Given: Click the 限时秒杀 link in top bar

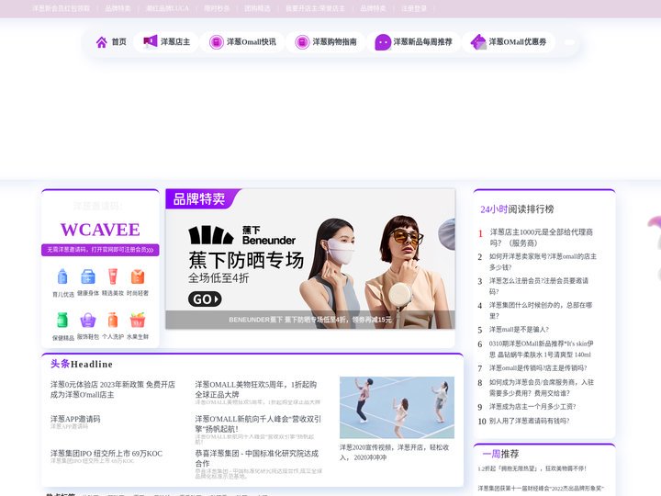Looking at the screenshot, I should click(x=217, y=8).
